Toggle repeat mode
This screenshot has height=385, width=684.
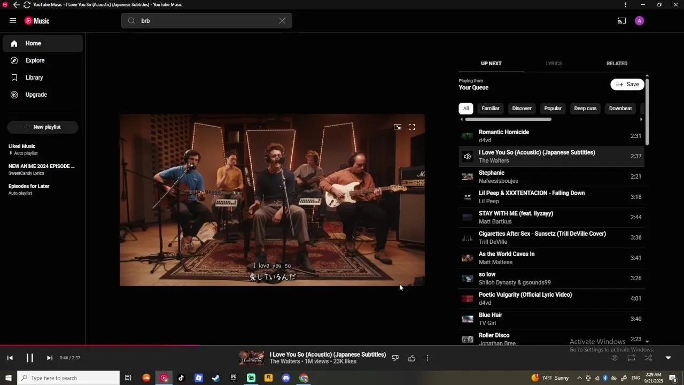(631, 358)
